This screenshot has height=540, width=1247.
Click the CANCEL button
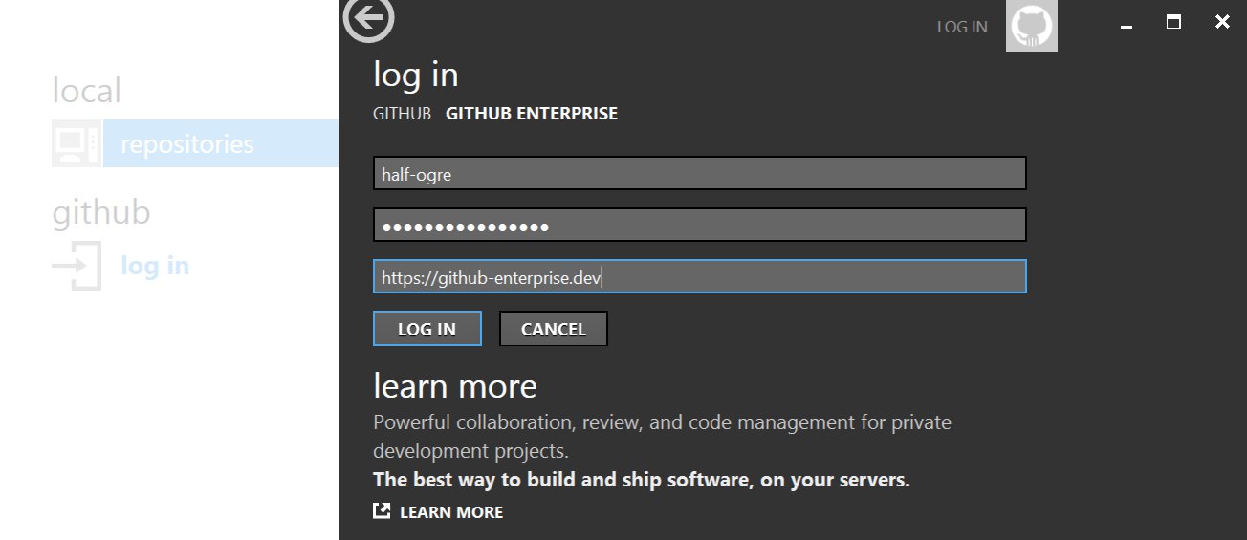tap(554, 329)
